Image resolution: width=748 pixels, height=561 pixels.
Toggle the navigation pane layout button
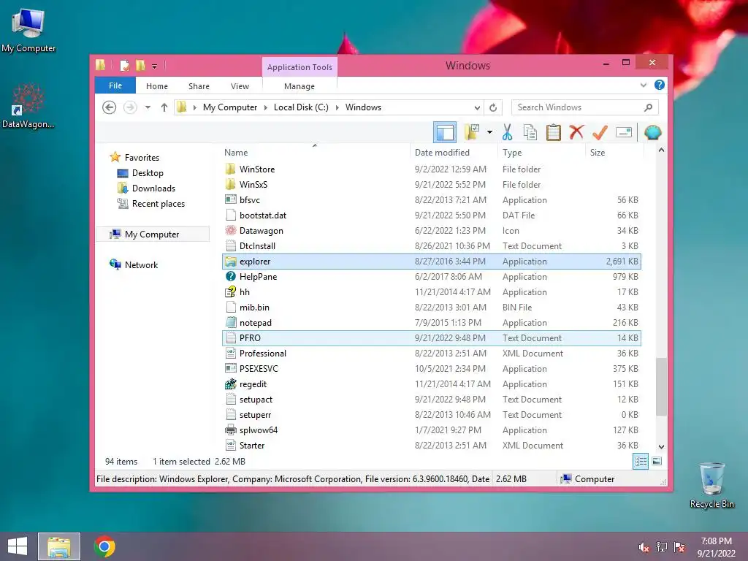pos(445,132)
